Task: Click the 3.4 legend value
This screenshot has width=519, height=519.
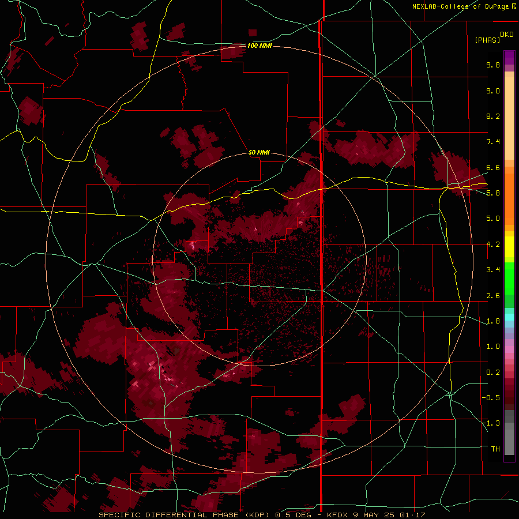Action: [493, 270]
